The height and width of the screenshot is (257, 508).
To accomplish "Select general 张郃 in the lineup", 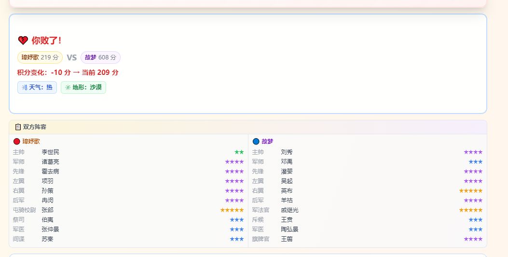I will 48,210.
